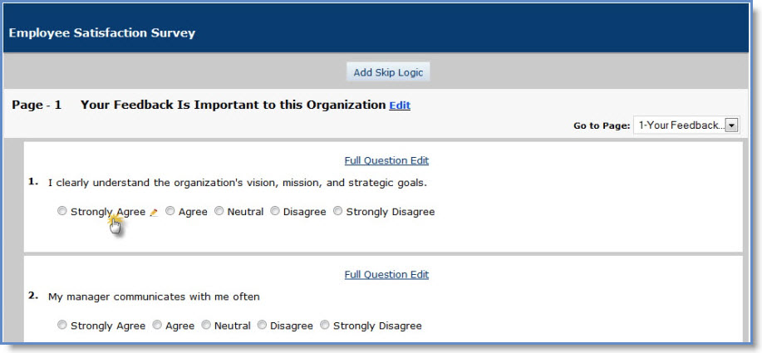
Task: Select Strongly Agree for question 2
Action: pyautogui.click(x=62, y=326)
